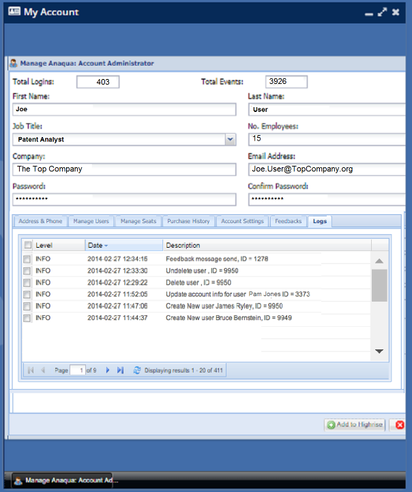Click the Description column header
412x492 pixels.
(267, 245)
